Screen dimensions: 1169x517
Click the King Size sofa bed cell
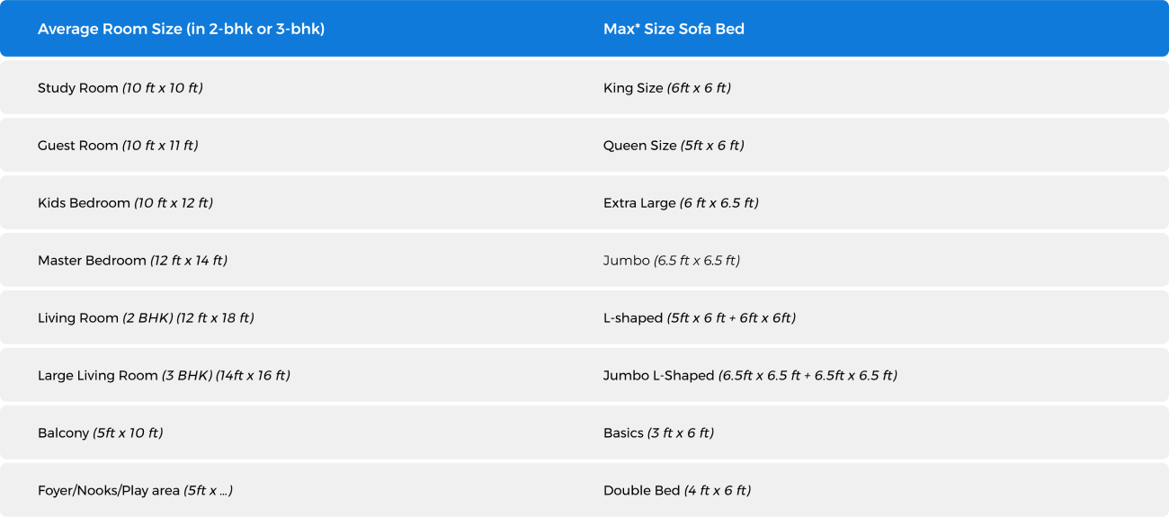tap(666, 88)
